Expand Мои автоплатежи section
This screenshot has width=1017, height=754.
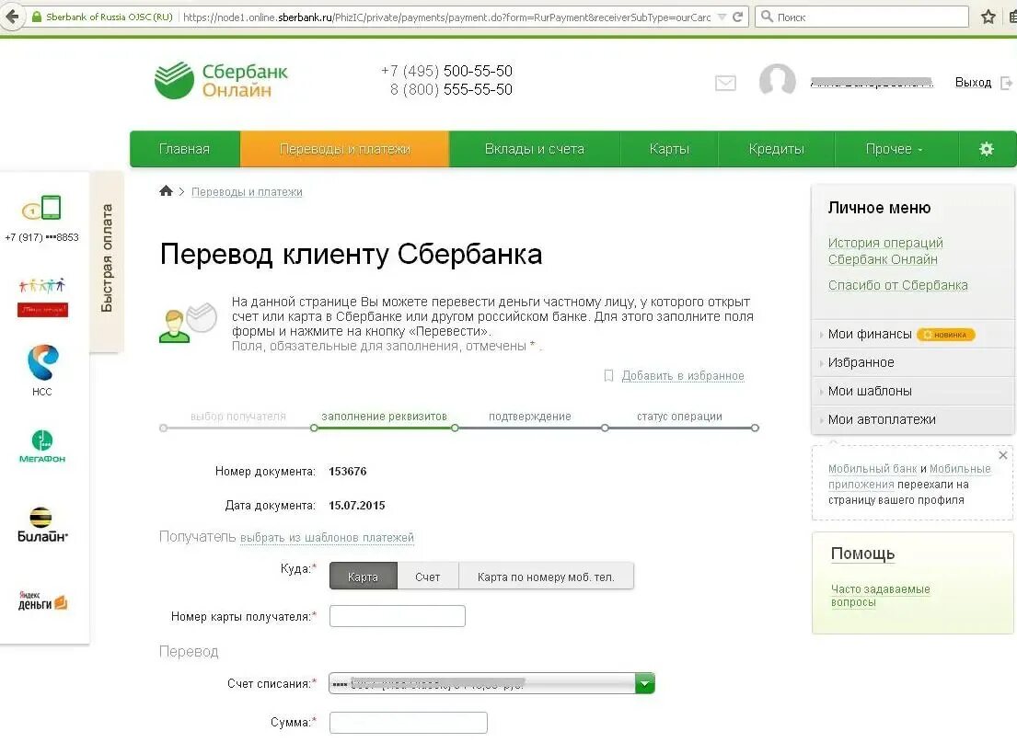point(882,419)
